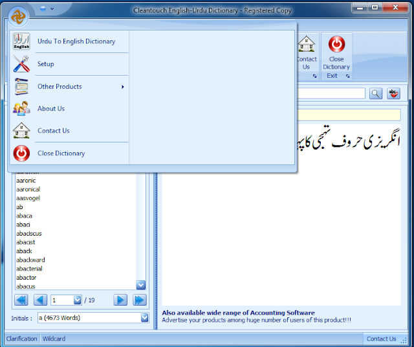
Task: Click the status bar resize grip
Action: coord(404,340)
